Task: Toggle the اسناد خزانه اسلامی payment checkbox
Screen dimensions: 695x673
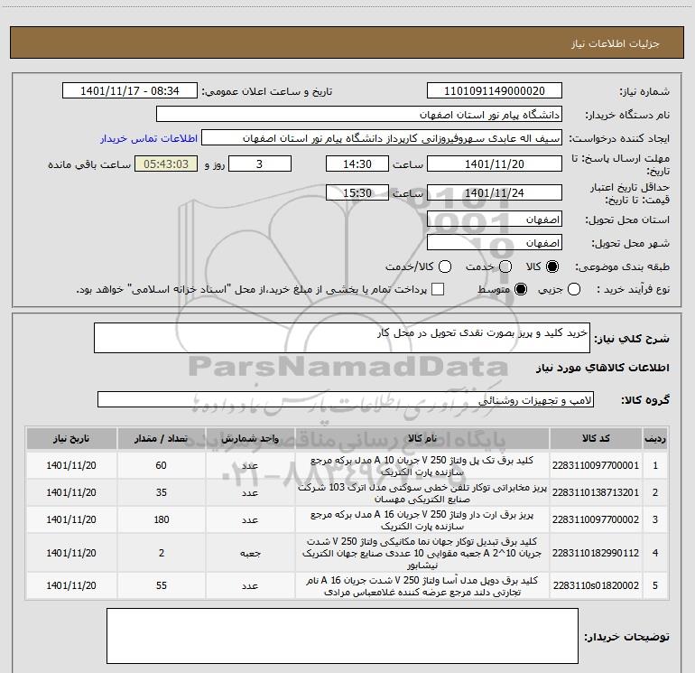Action: click(x=438, y=289)
